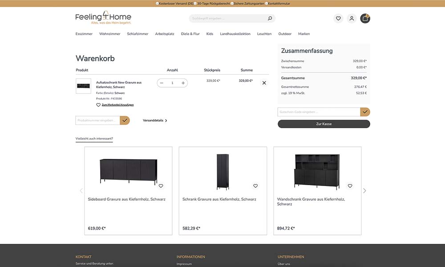This screenshot has width=445, height=267.
Task: Open the Aufsatzschrank product thumbnail
Action: click(84, 86)
